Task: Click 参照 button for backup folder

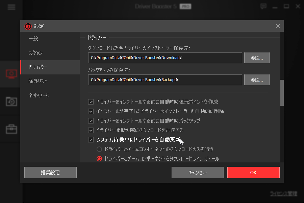Action: pyautogui.click(x=257, y=80)
